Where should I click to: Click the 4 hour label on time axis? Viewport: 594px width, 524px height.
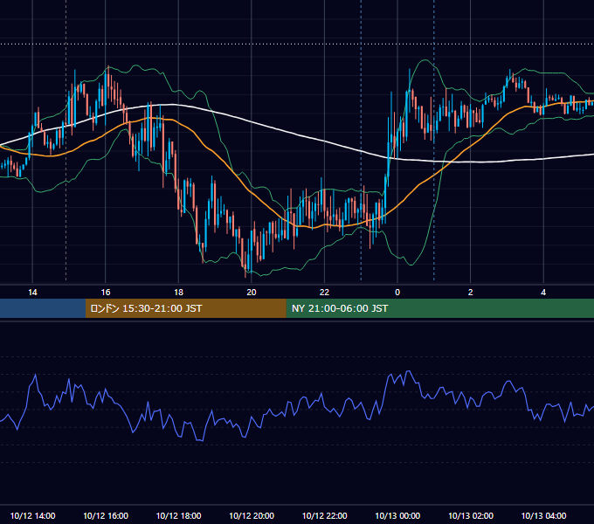(543, 293)
